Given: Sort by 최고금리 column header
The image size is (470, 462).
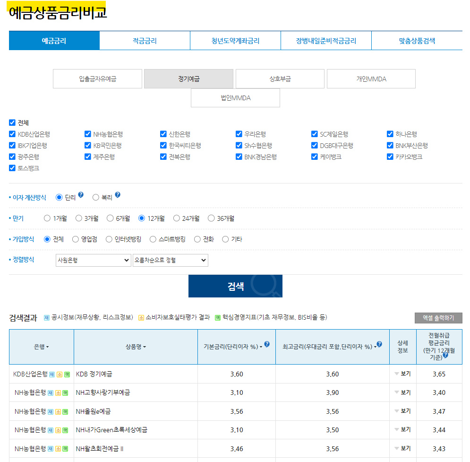Looking at the screenshot, I should click(x=329, y=347).
